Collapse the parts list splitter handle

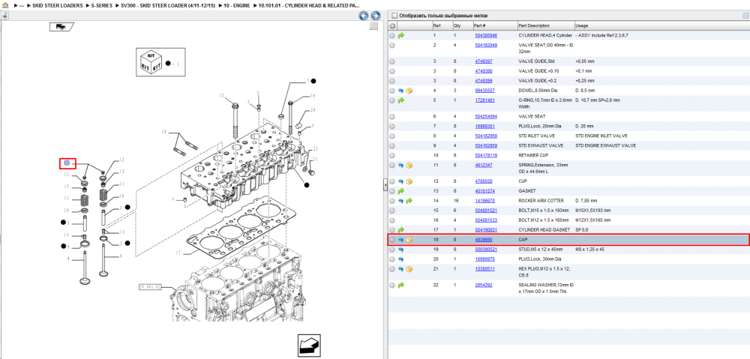click(385, 187)
